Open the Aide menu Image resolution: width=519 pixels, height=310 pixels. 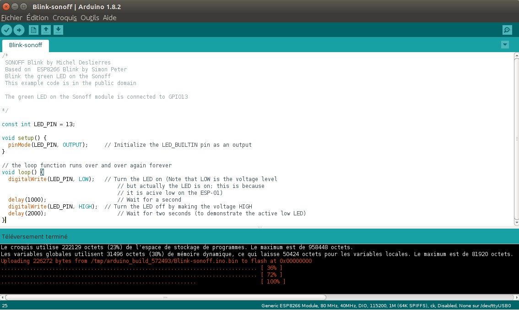click(x=109, y=18)
